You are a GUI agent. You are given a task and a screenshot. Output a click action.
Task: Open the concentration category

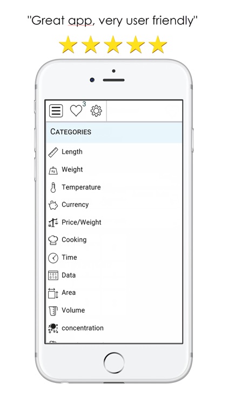pyautogui.click(x=114, y=328)
